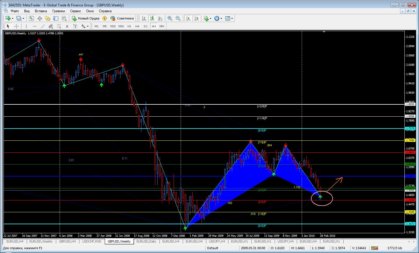Expand the Templates dropdown arrow
This screenshot has height=253, width=419.
232,18
